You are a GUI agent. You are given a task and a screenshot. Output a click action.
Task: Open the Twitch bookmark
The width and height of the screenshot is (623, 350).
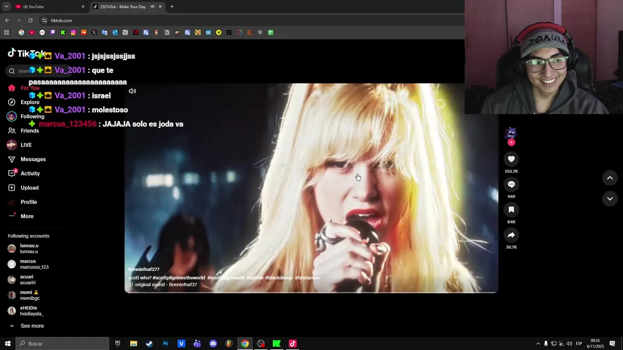(x=53, y=33)
